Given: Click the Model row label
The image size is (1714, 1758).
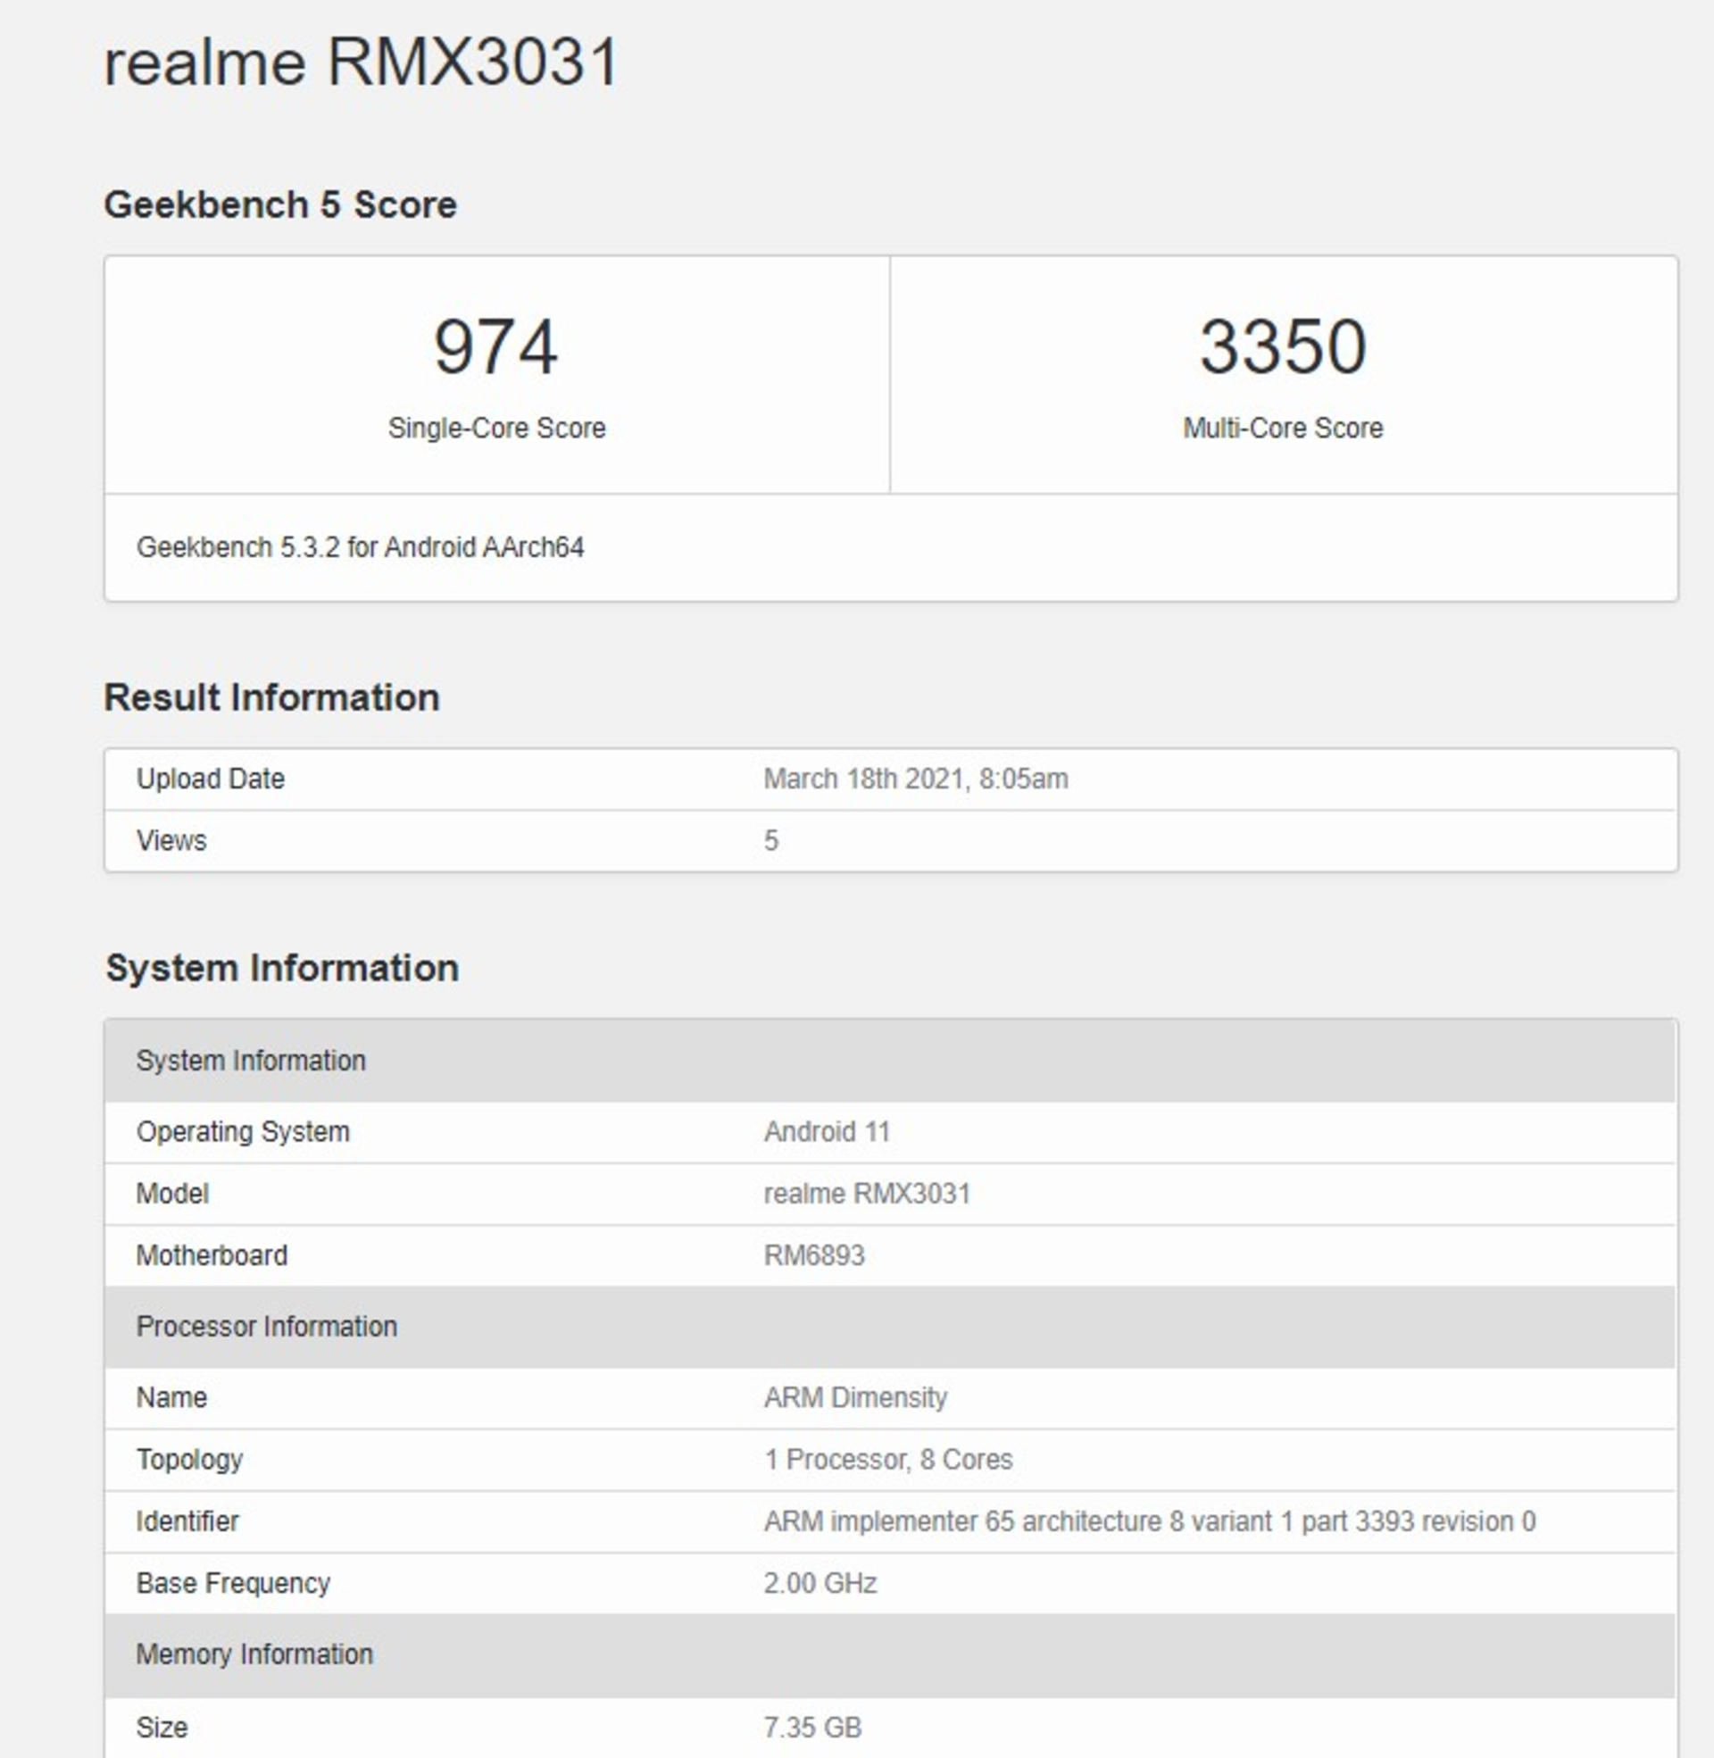Looking at the screenshot, I should (x=172, y=1194).
